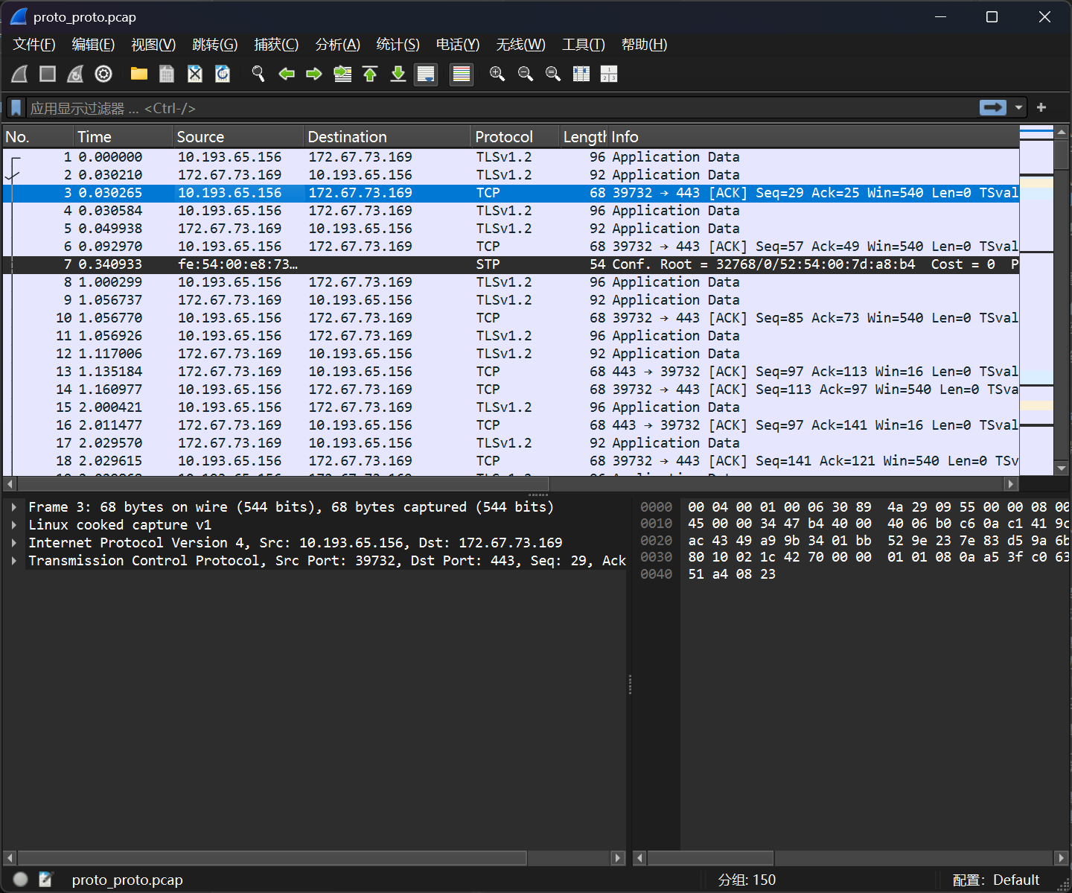
Task: Select packet 17 at 2.029570
Action: pos(511,443)
